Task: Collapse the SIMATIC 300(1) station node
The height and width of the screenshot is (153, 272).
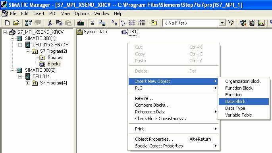Action: [12, 38]
